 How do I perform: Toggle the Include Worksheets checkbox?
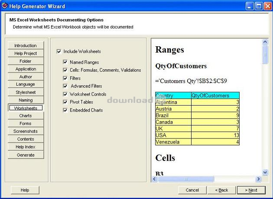pyautogui.click(x=59, y=51)
